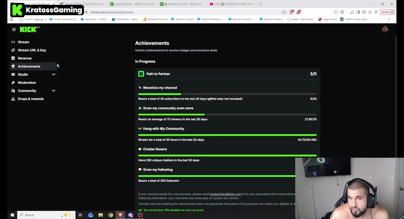Click the Hang with My Community progress bar
404x219 pixels.
click(227, 135)
